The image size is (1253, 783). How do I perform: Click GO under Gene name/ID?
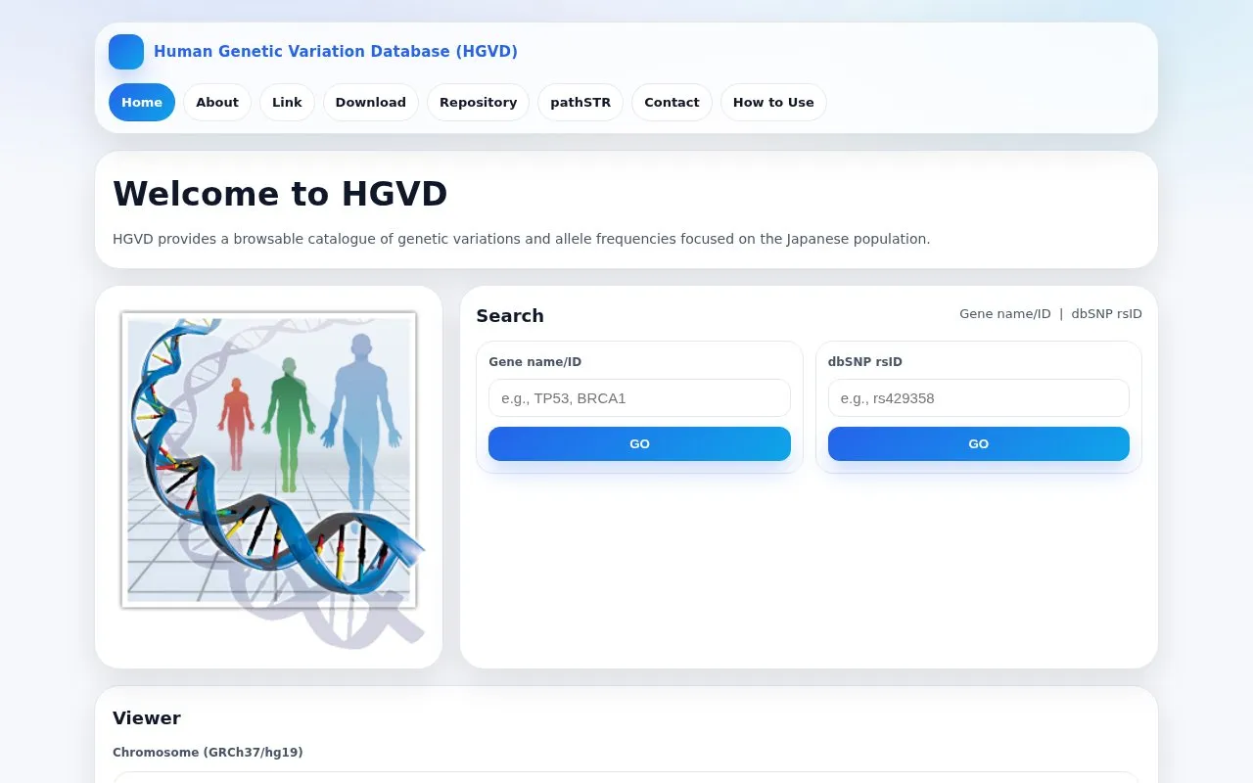(639, 443)
